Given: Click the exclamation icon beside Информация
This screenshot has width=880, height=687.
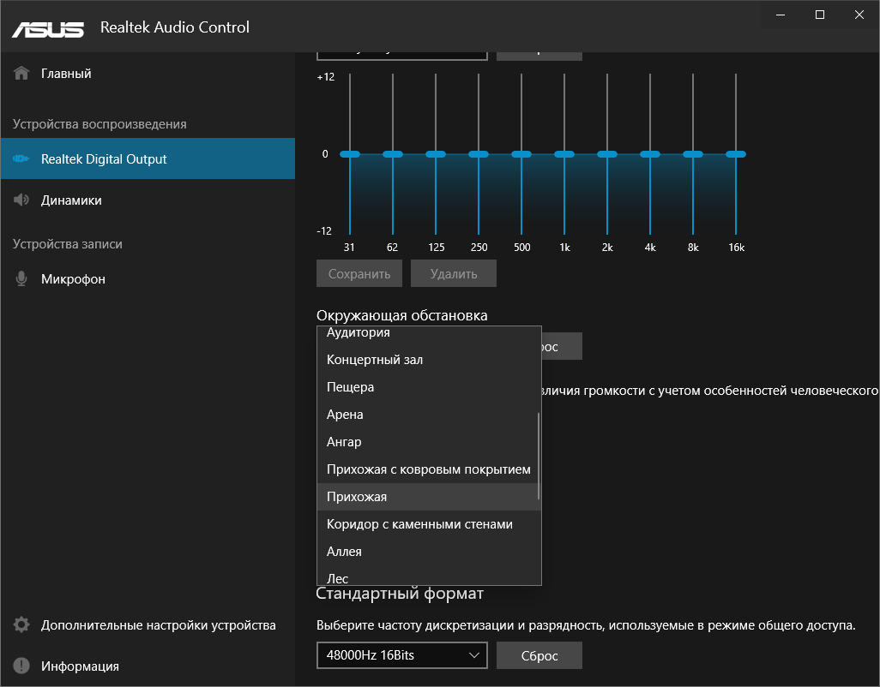Looking at the screenshot, I should click(x=21, y=666).
